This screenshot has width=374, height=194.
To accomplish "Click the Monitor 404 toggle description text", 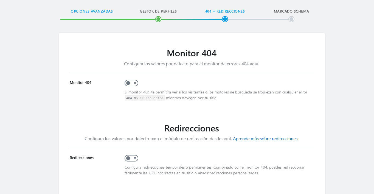I will tap(216, 92).
